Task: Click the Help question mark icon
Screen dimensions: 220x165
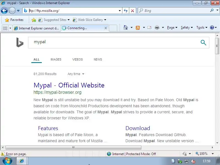Action: [212, 28]
